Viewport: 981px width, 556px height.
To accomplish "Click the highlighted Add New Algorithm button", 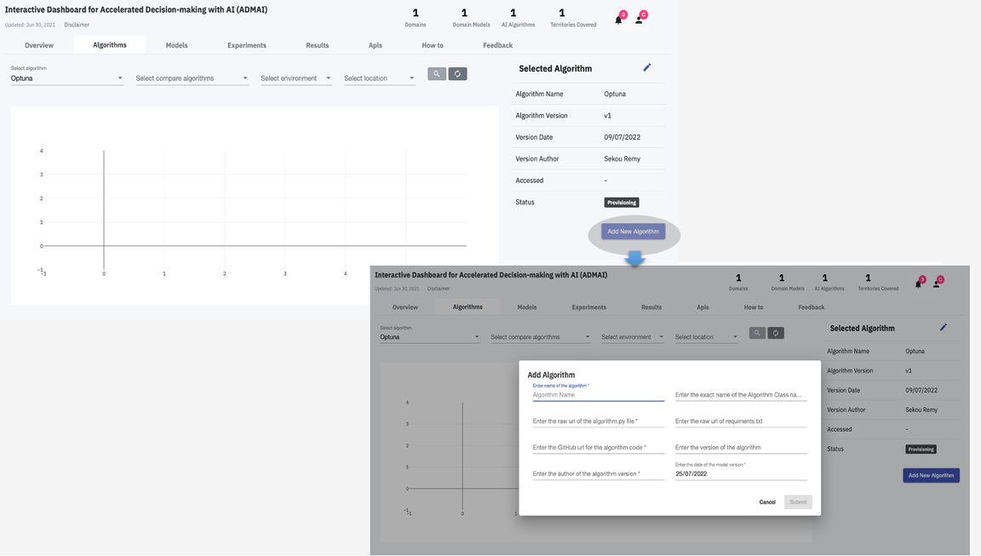I will click(633, 232).
